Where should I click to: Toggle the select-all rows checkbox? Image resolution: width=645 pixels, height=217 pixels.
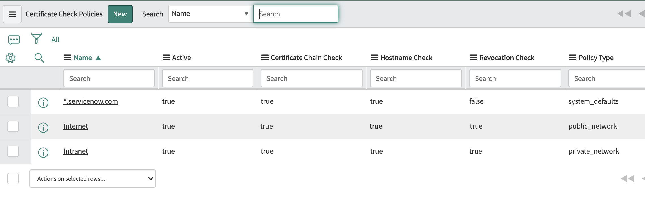pos(13,178)
